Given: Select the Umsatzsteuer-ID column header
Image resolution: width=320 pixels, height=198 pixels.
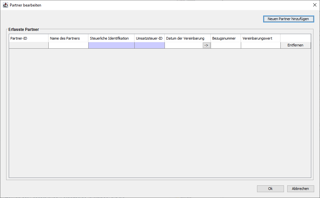Looking at the screenshot, I should pyautogui.click(x=149, y=38).
